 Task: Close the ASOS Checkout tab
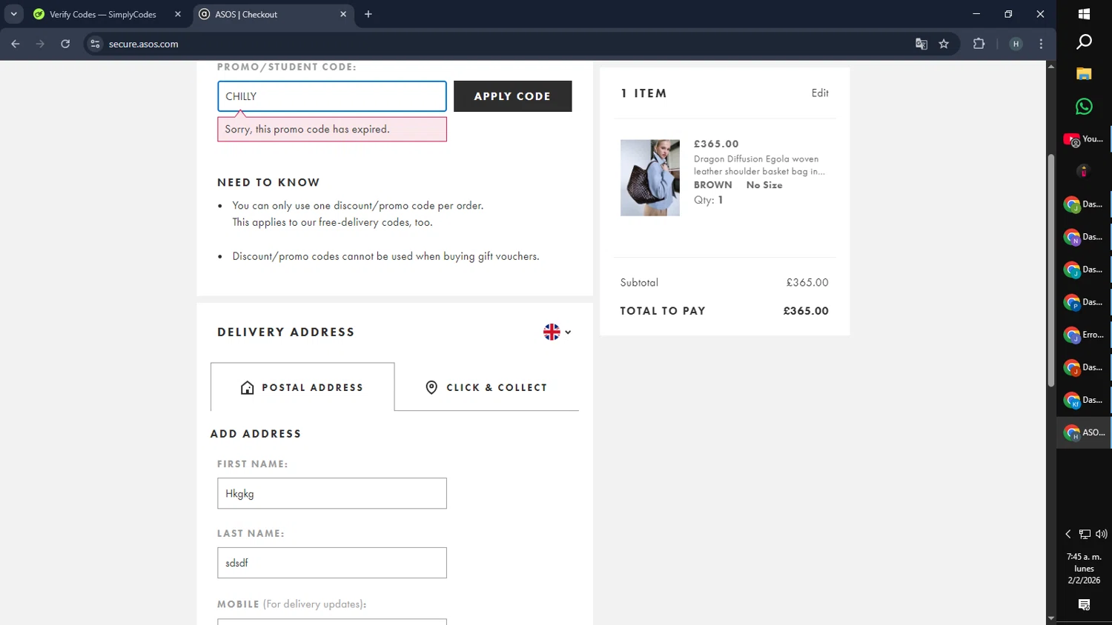click(343, 14)
